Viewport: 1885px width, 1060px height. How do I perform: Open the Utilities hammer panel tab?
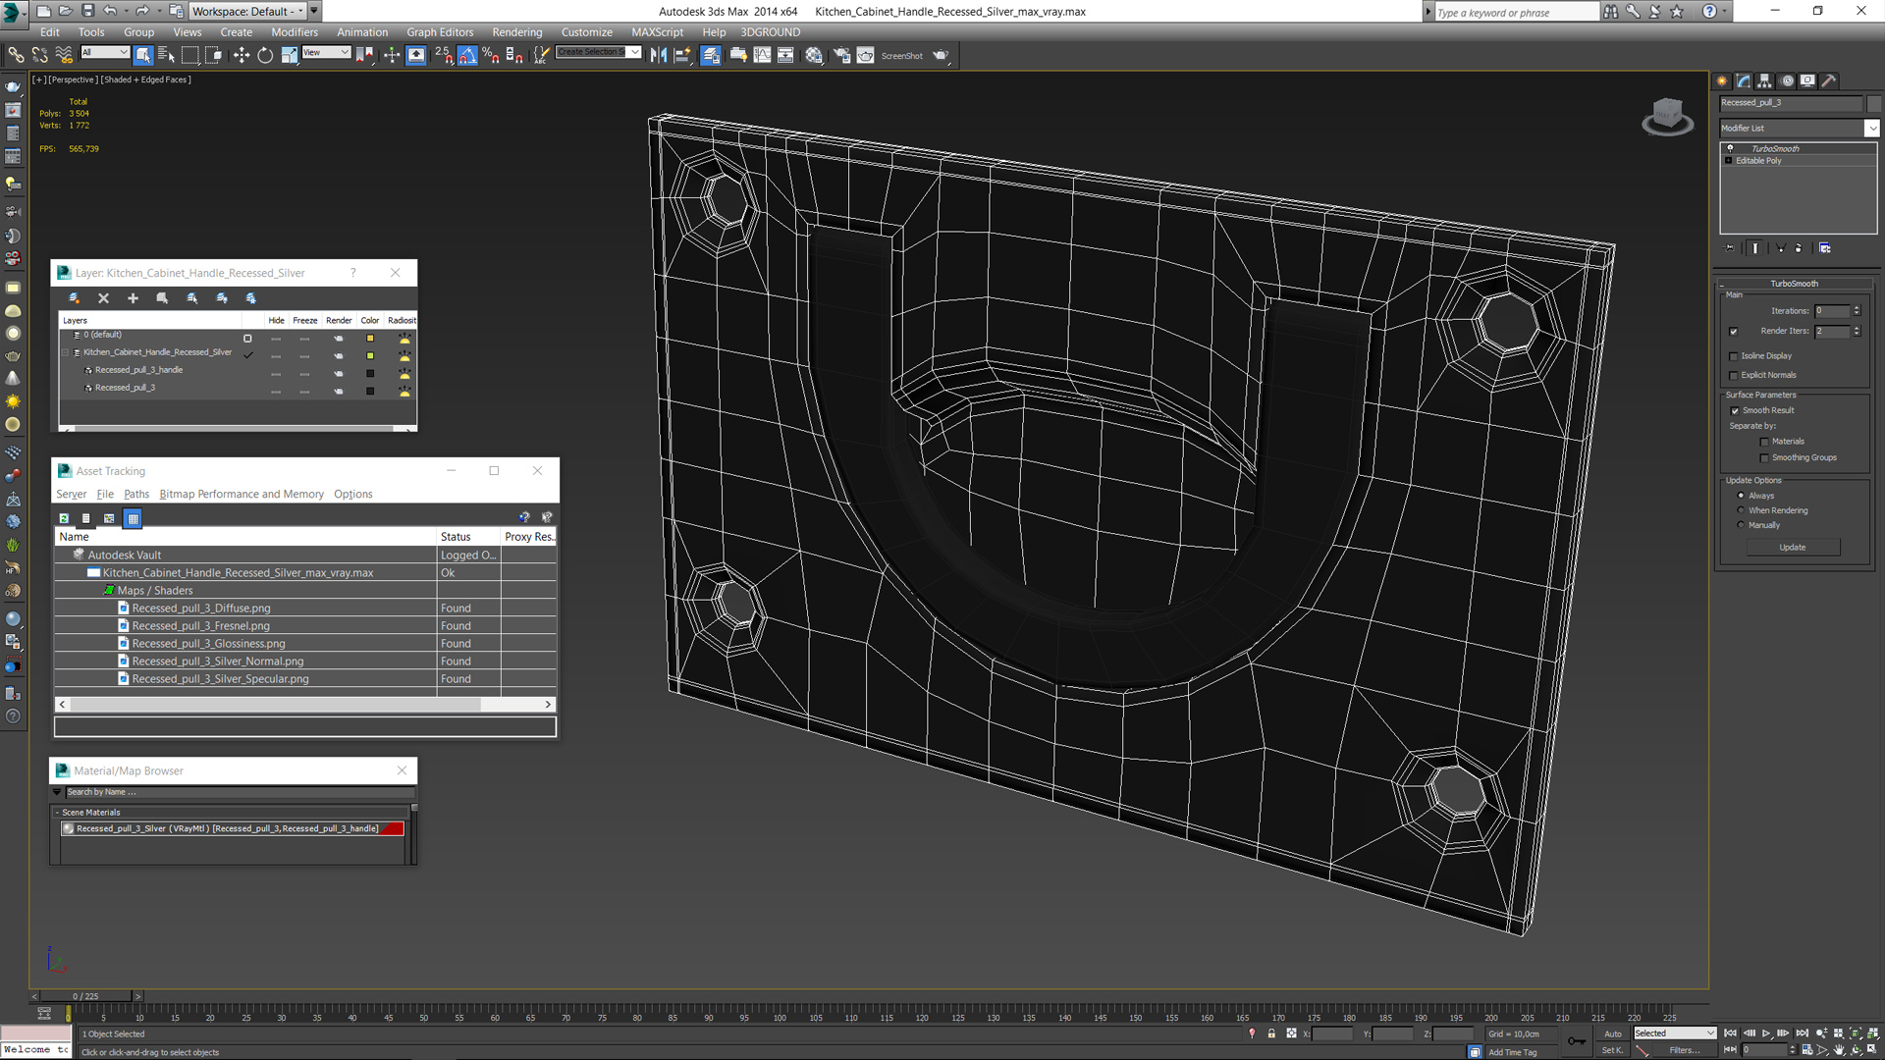[1829, 81]
